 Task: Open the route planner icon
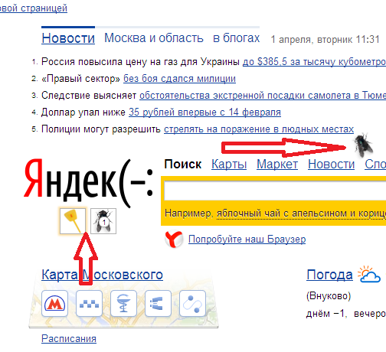tap(192, 303)
